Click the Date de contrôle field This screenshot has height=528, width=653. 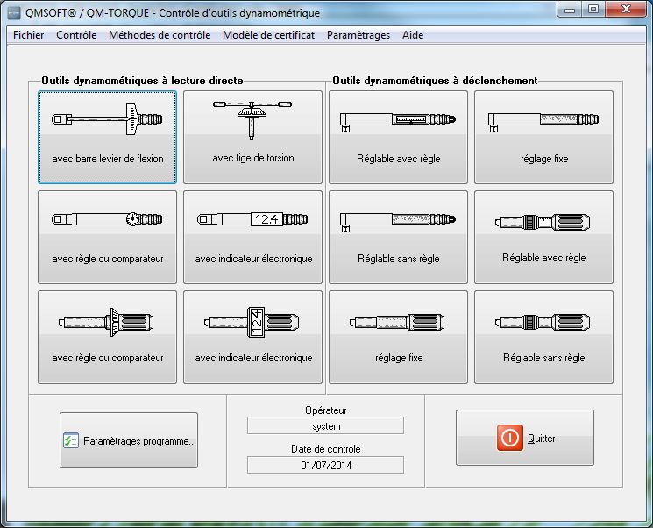coord(325,465)
